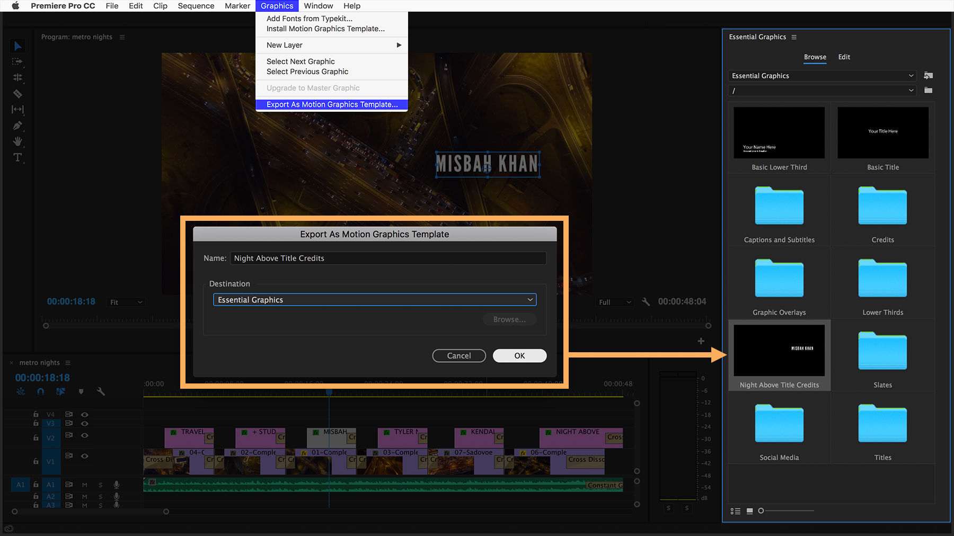Open the Destination dropdown in the export dialog

click(374, 299)
